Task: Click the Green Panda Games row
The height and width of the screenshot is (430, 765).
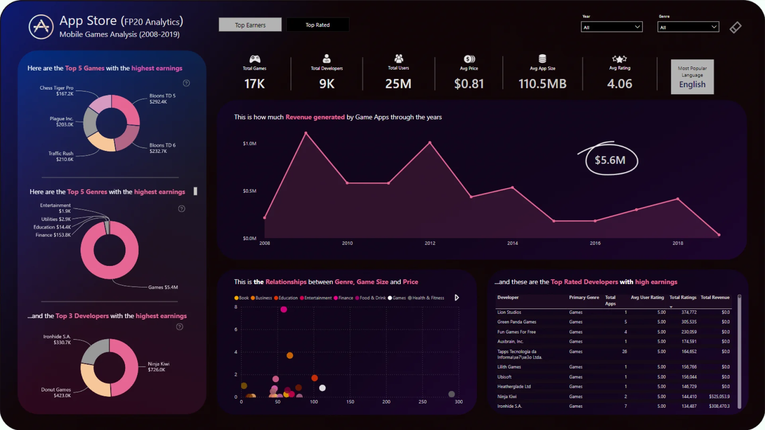Action: (x=614, y=322)
